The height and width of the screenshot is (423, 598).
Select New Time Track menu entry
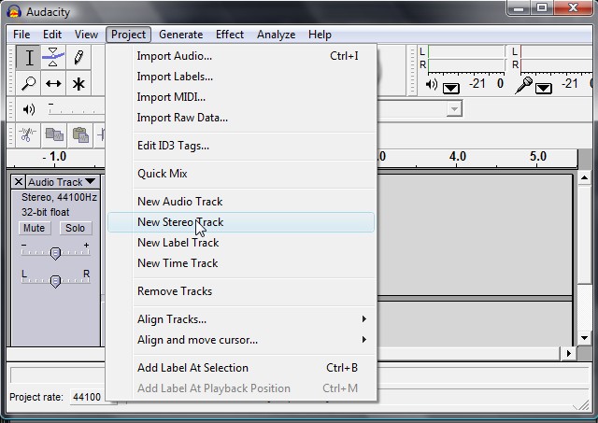(x=241, y=263)
